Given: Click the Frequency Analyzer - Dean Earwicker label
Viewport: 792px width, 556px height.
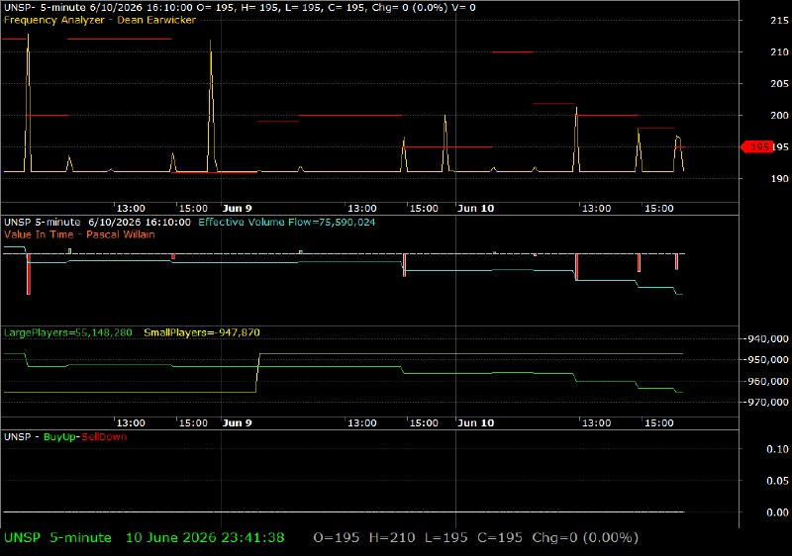Looking at the screenshot, I should click(100, 20).
